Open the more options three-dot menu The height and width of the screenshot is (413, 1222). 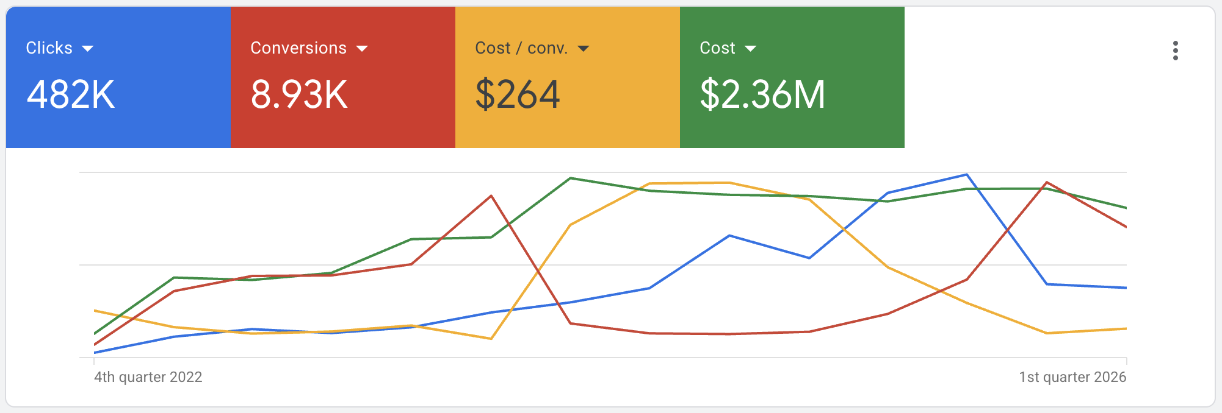pos(1175,51)
